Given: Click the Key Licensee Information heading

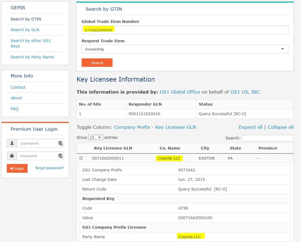Looking at the screenshot, I should [116, 79].
